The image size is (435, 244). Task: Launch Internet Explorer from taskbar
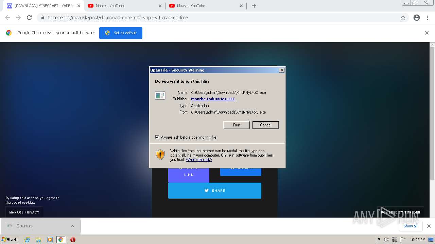(27, 240)
